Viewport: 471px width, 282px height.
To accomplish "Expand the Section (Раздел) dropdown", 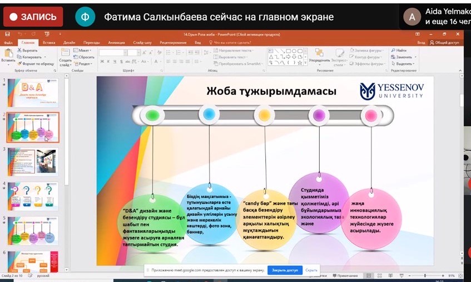I will 84,63.
